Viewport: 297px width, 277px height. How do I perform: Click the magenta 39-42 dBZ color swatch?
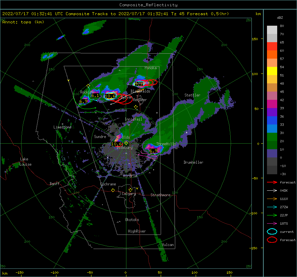click(272, 104)
